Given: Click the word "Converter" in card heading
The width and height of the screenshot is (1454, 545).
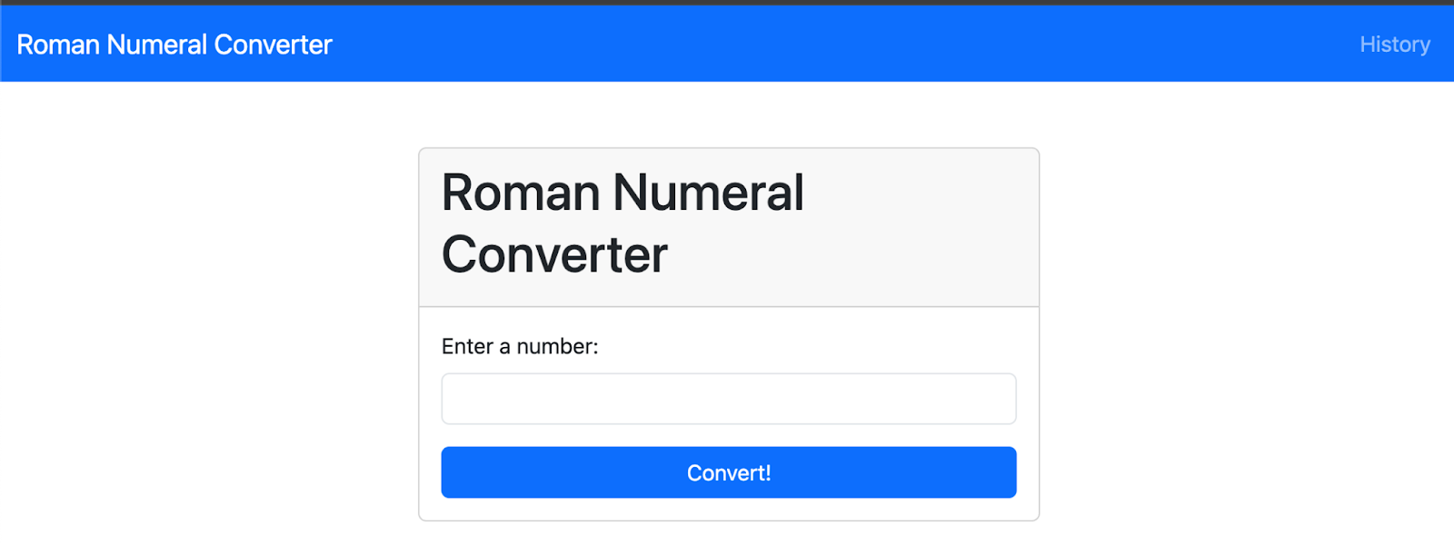Looking at the screenshot, I should (x=554, y=254).
